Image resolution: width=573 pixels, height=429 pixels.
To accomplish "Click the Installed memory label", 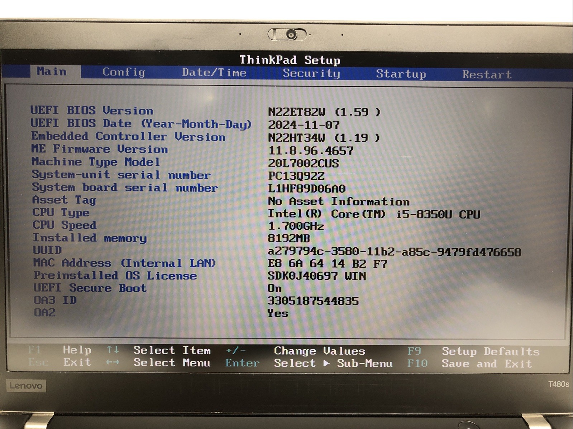I will pos(90,238).
